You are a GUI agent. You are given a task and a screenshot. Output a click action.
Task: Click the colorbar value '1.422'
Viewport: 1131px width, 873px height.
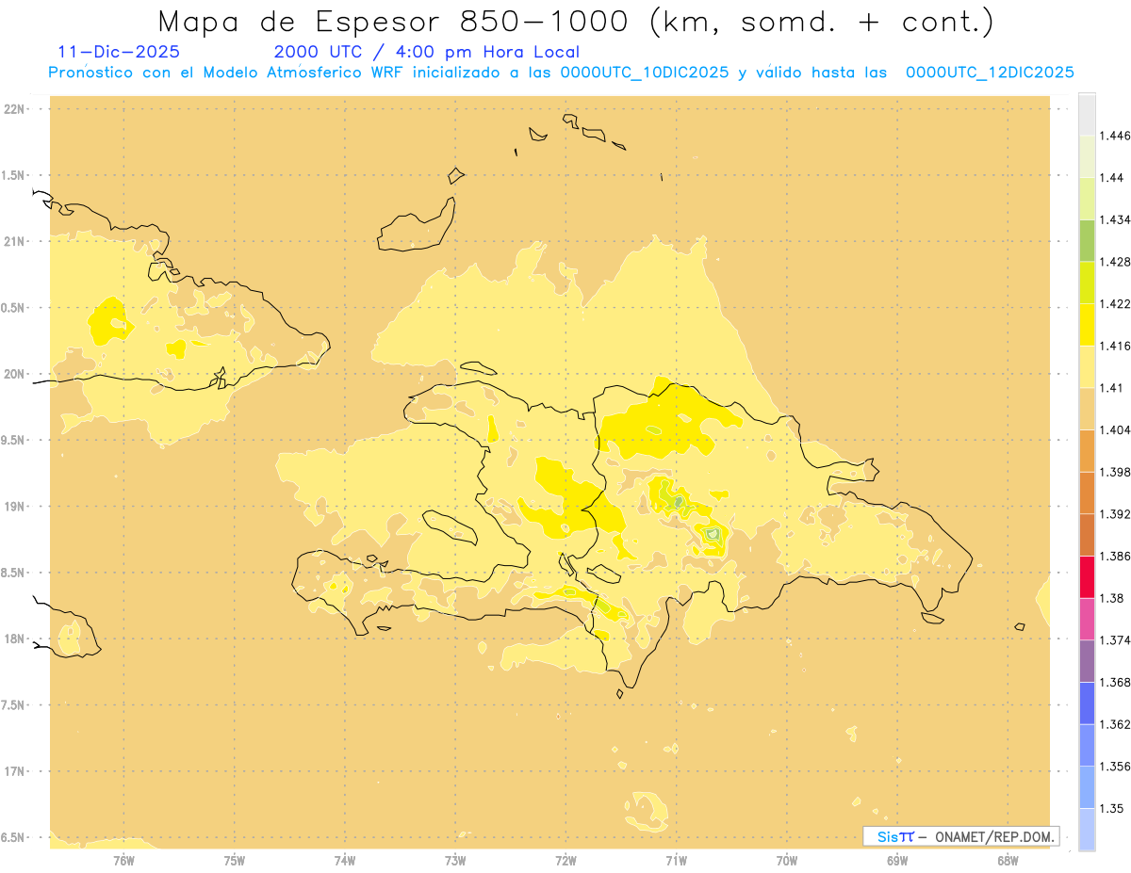click(x=1117, y=303)
